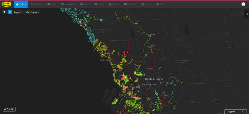249x114 pixels.
Task: Click the Petaling Jaya map label
Action: tap(149, 84)
